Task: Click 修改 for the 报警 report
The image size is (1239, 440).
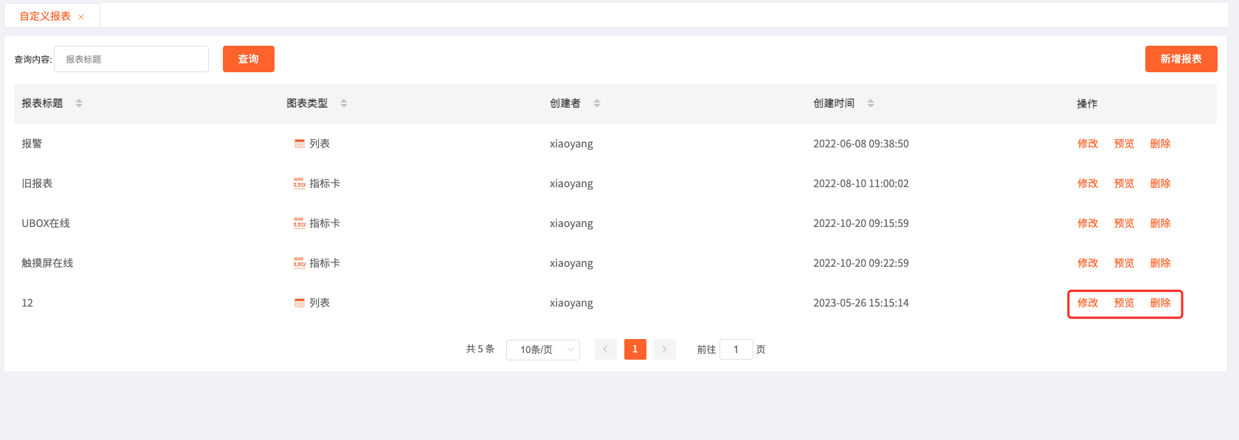Action: [x=1088, y=144]
